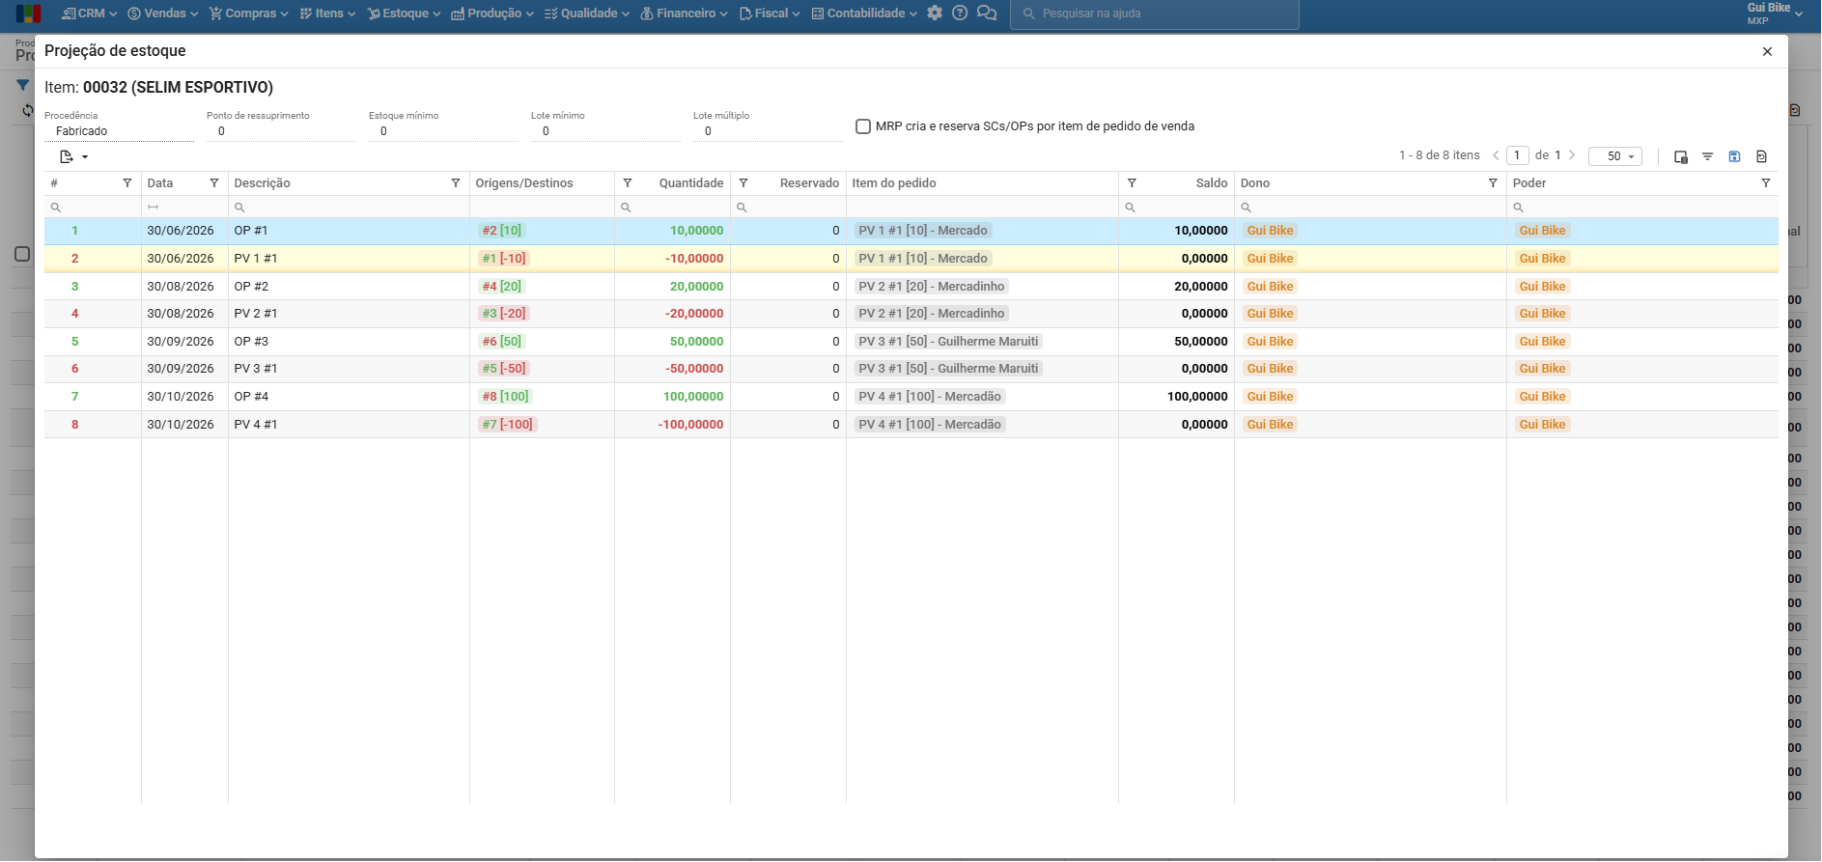Screen dimensions: 1822x862
Task: Expand the Procedência Fabricado dropdown
Action: coord(119,131)
